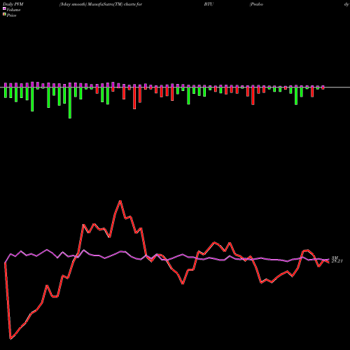Click the '28.21' end value label

click(337, 261)
